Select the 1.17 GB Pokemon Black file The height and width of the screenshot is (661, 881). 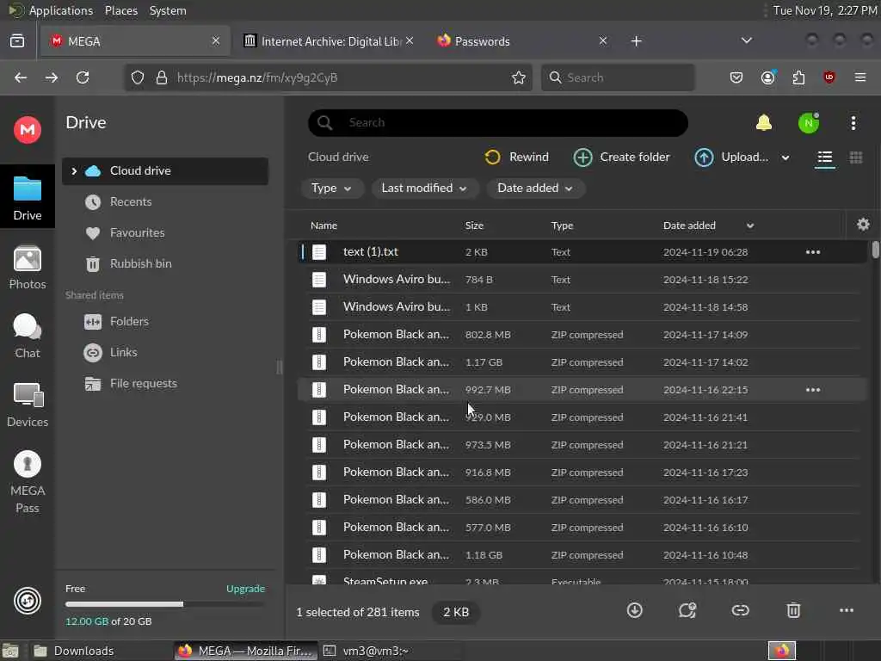tap(582, 362)
